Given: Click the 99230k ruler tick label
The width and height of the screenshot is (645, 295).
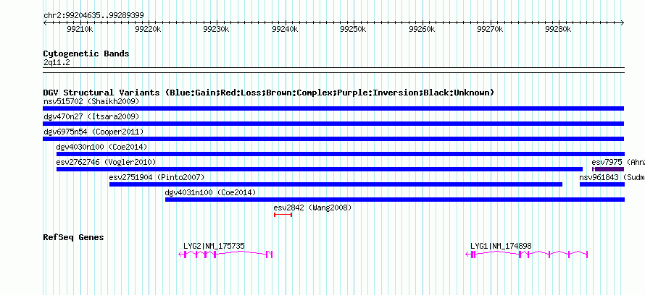Looking at the screenshot, I should pos(217,29).
